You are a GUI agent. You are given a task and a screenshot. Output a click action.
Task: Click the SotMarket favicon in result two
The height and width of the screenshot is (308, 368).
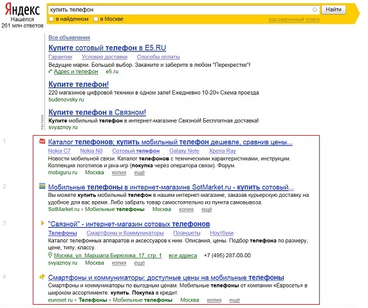[x=42, y=186]
